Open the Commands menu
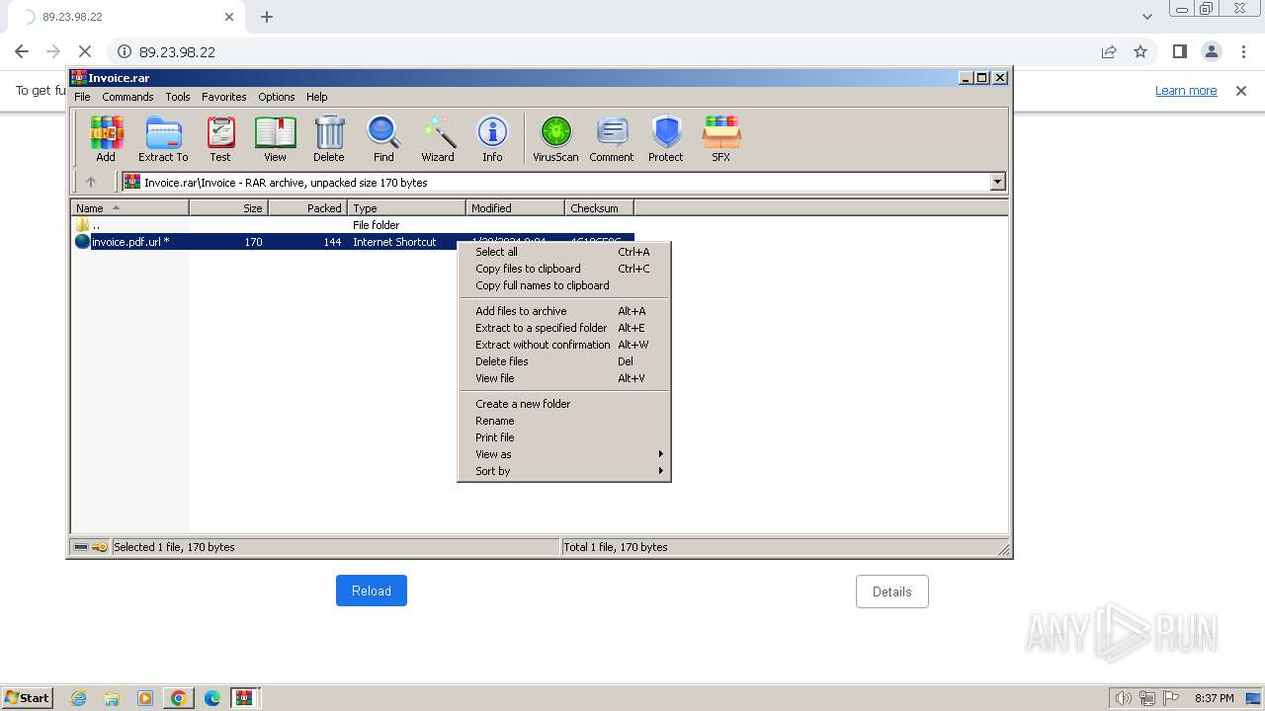This screenshot has width=1265, height=711. 127,97
